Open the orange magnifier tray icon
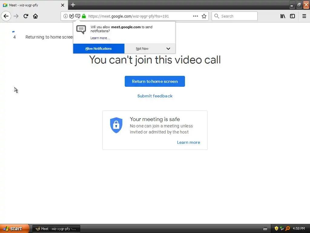Image resolution: width=310 pixels, height=233 pixels. (288, 228)
